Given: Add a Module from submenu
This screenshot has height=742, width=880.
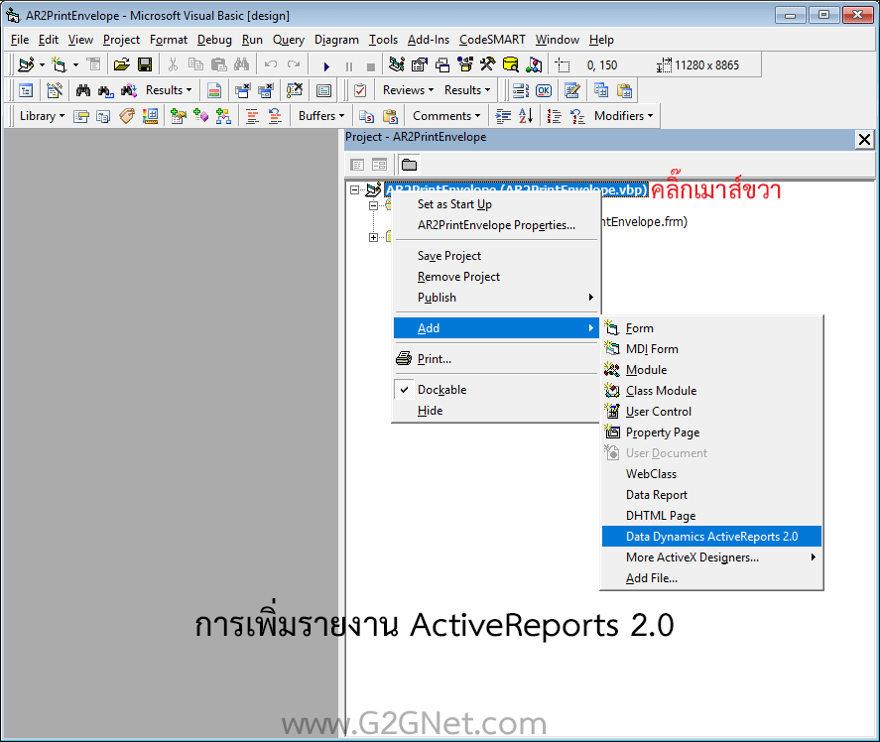Looking at the screenshot, I should [711, 370].
